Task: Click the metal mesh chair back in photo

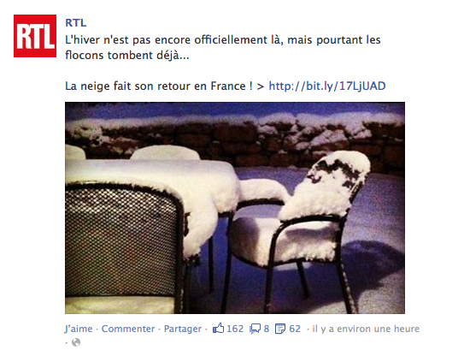Action: tap(123, 241)
